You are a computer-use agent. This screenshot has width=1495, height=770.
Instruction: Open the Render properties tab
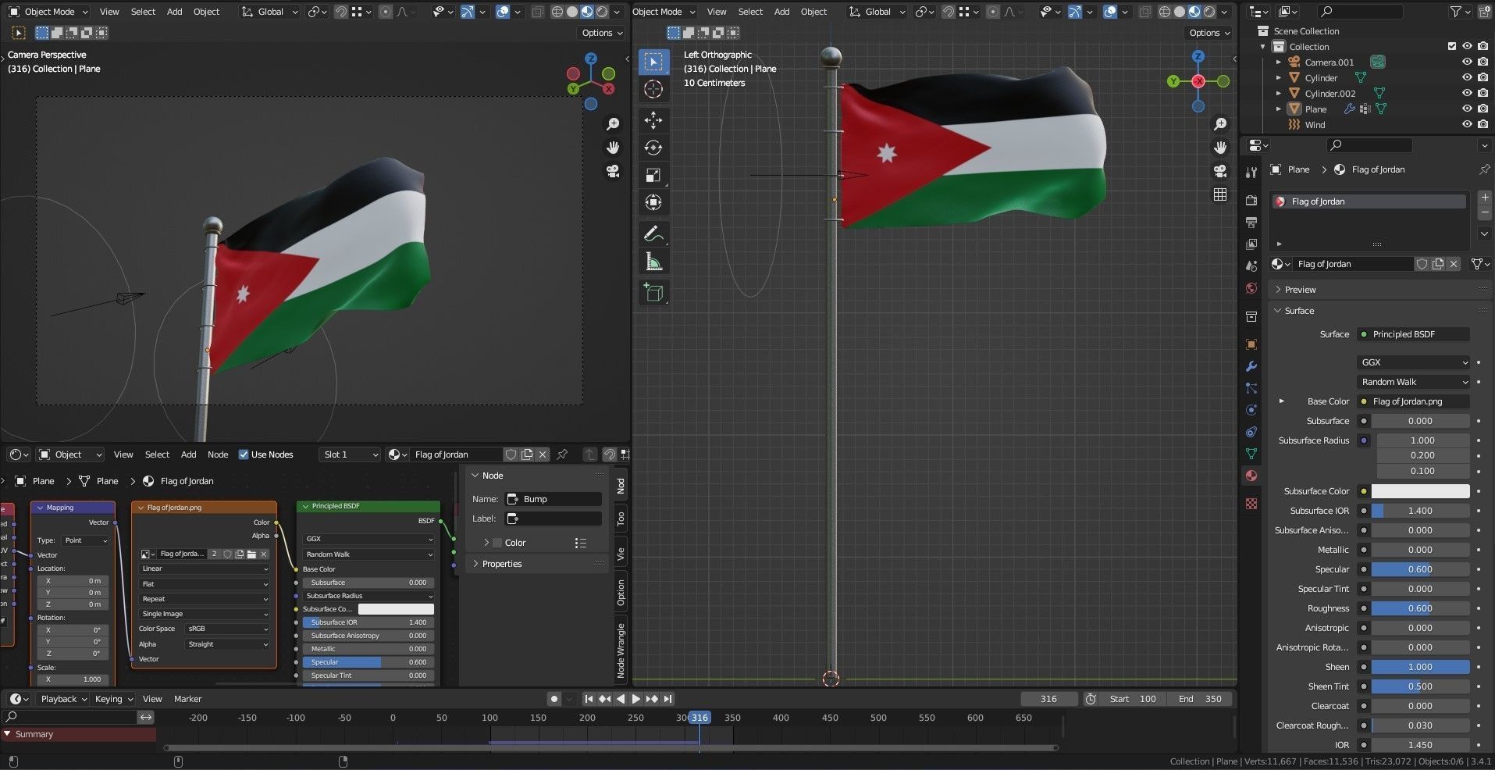(x=1251, y=201)
